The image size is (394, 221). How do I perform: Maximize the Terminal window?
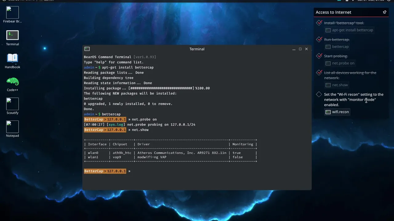300,49
